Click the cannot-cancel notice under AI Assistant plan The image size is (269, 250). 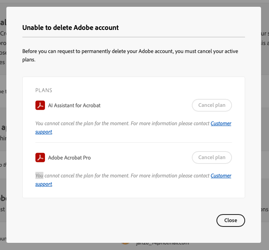click(133, 128)
